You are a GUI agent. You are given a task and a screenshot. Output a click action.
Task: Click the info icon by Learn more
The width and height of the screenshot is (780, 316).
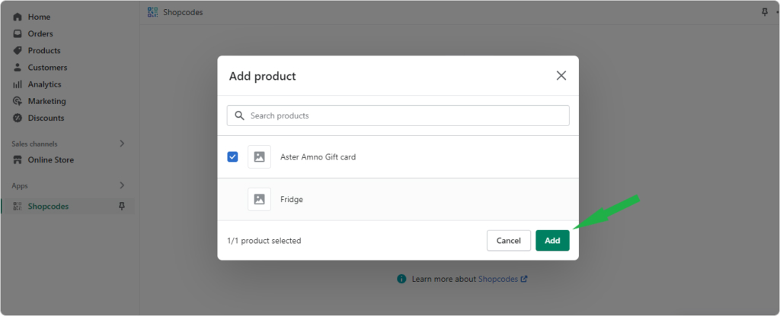(x=401, y=279)
